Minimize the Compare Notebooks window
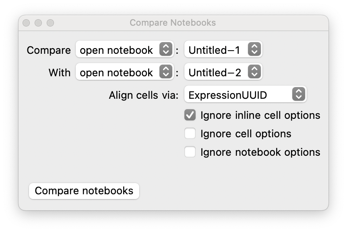Viewport: 347px width, 232px height. [38, 23]
